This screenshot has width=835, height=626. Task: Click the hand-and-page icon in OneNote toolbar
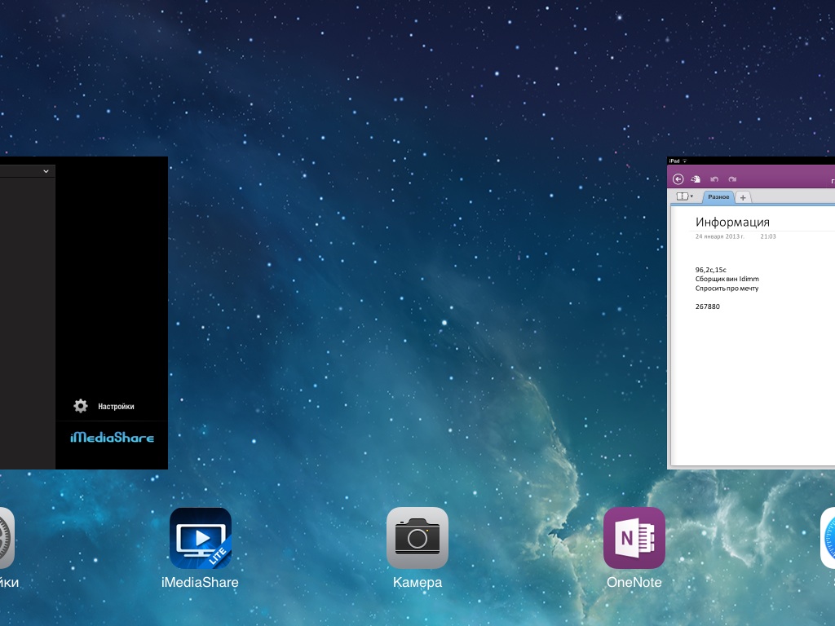point(696,179)
